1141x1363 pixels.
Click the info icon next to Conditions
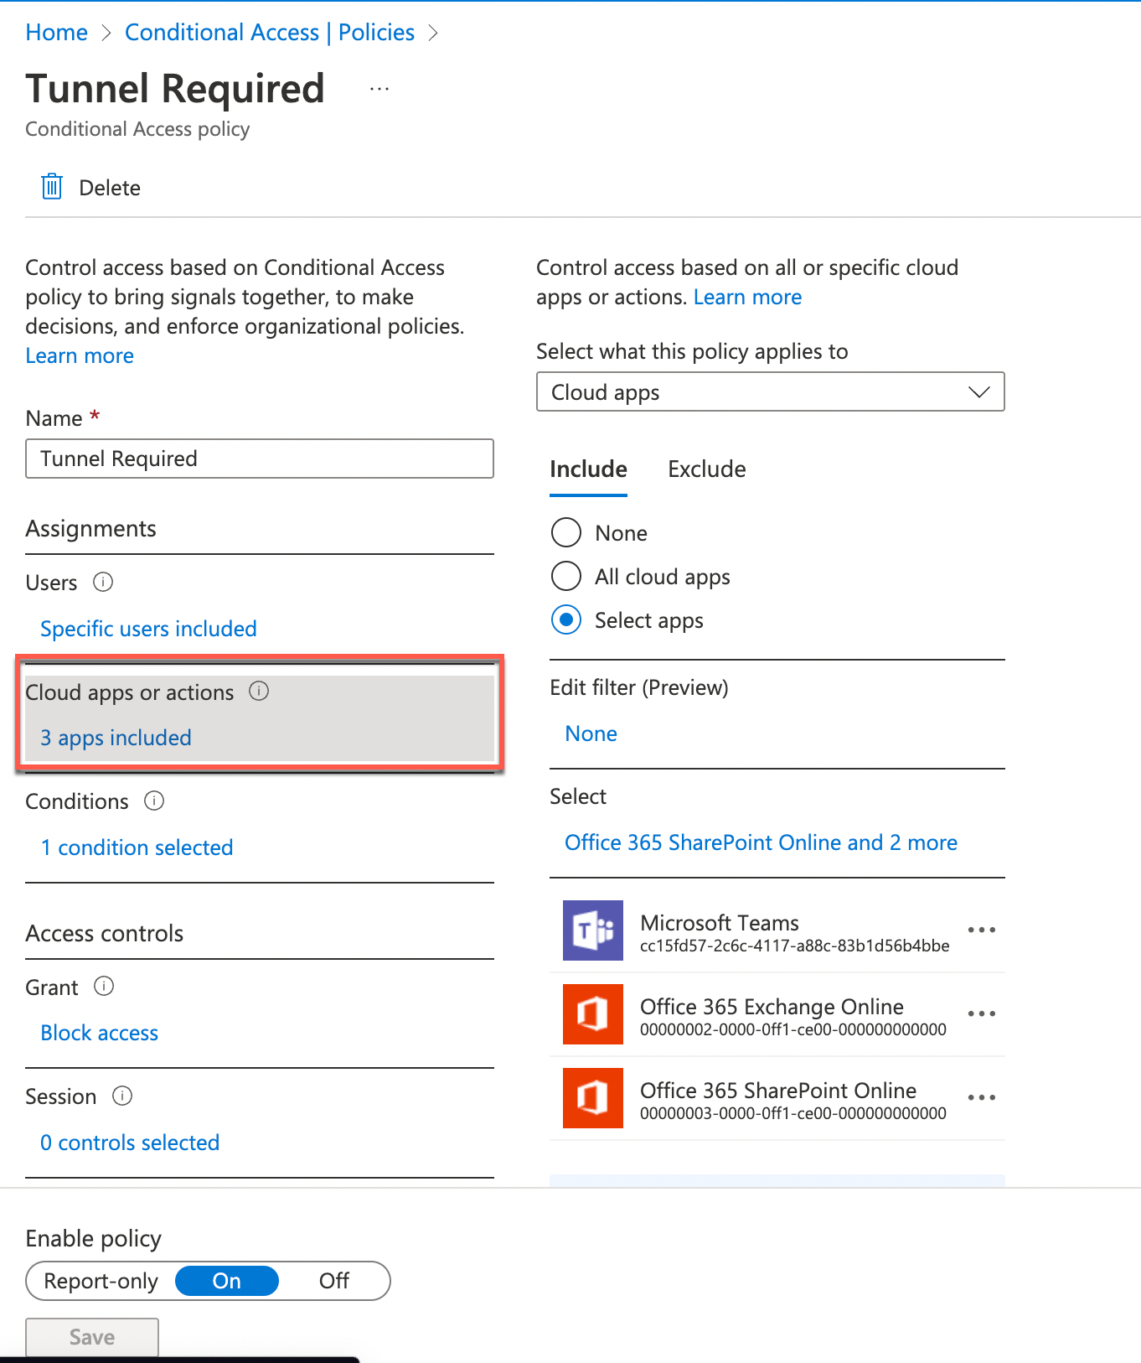point(154,801)
